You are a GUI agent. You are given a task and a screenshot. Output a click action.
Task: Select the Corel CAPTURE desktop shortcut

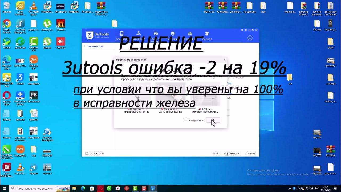(20, 9)
